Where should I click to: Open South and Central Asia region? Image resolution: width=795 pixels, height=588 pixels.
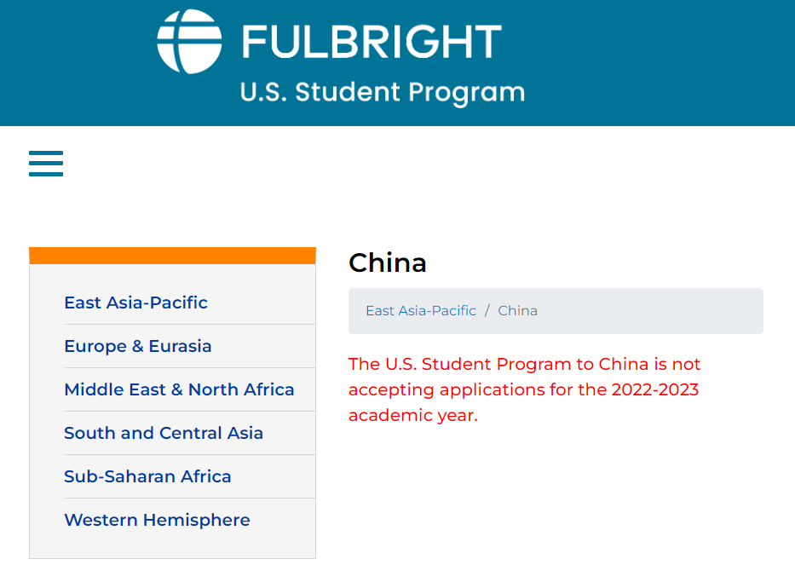[164, 433]
